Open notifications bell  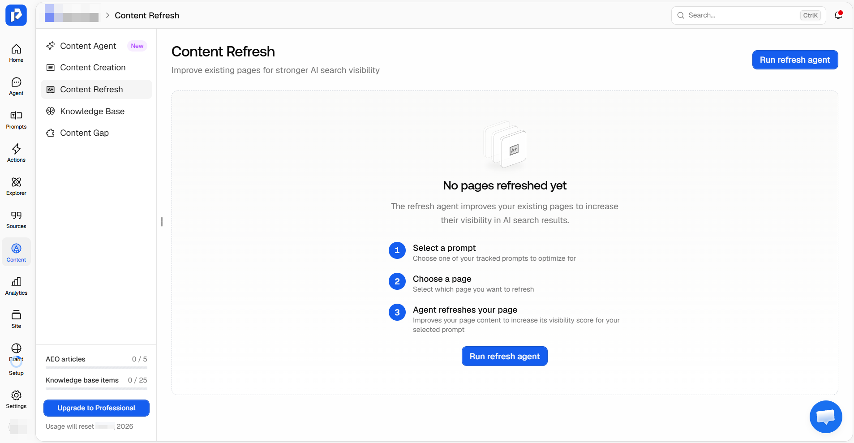point(838,15)
